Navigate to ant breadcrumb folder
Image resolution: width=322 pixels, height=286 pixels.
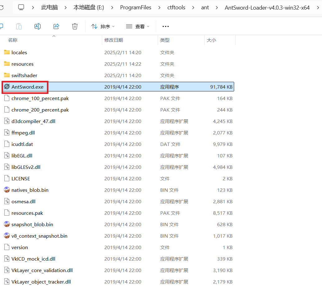click(x=205, y=7)
